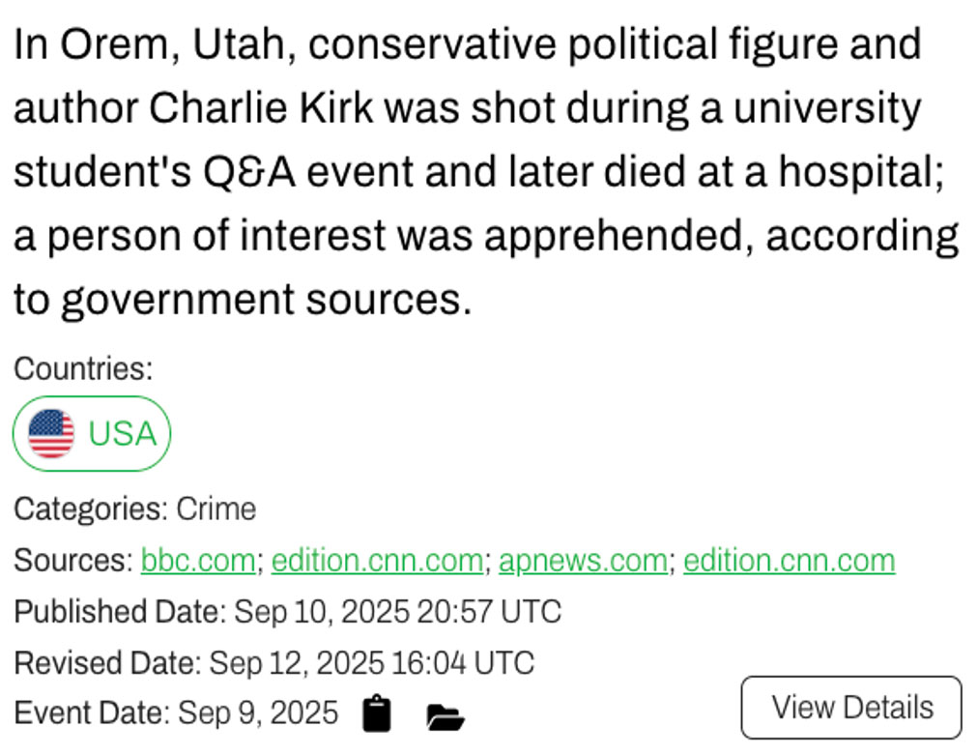Open the bbc.com source link
The image size is (978, 756).
[x=198, y=561]
